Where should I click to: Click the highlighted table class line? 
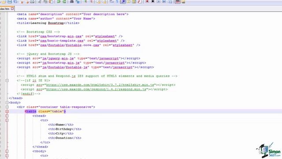(45, 111)
